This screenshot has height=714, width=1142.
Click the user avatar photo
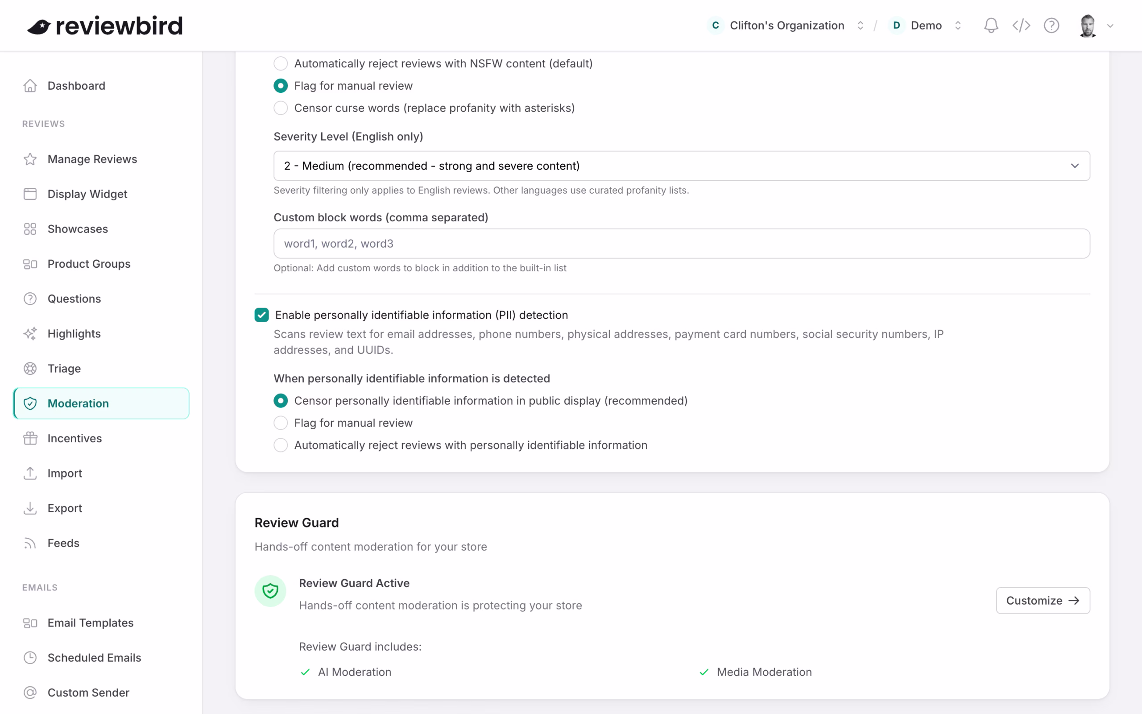1088,25
